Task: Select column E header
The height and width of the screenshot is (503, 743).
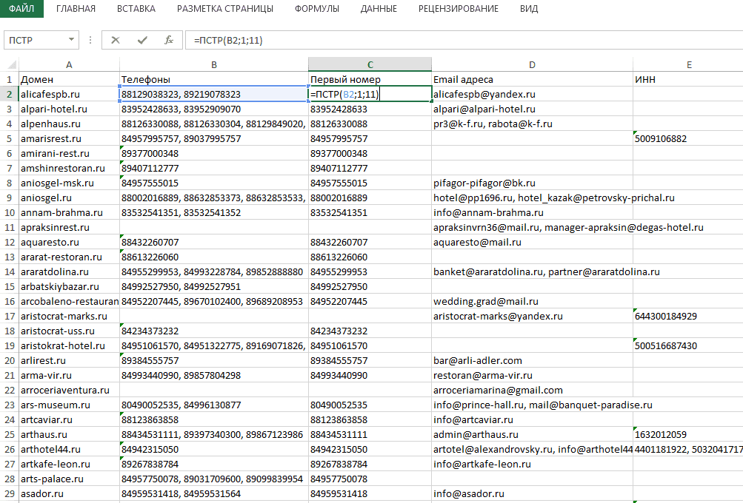Action: [688, 65]
